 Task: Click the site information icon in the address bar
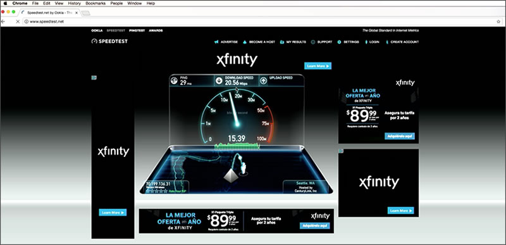pyautogui.click(x=27, y=22)
